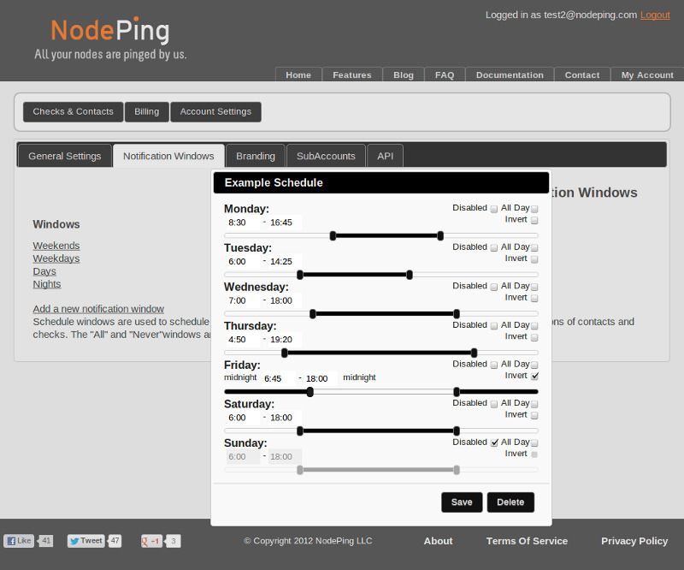Image resolution: width=684 pixels, height=570 pixels.
Task: Turn off All Day for Sunday
Action: 534,442
